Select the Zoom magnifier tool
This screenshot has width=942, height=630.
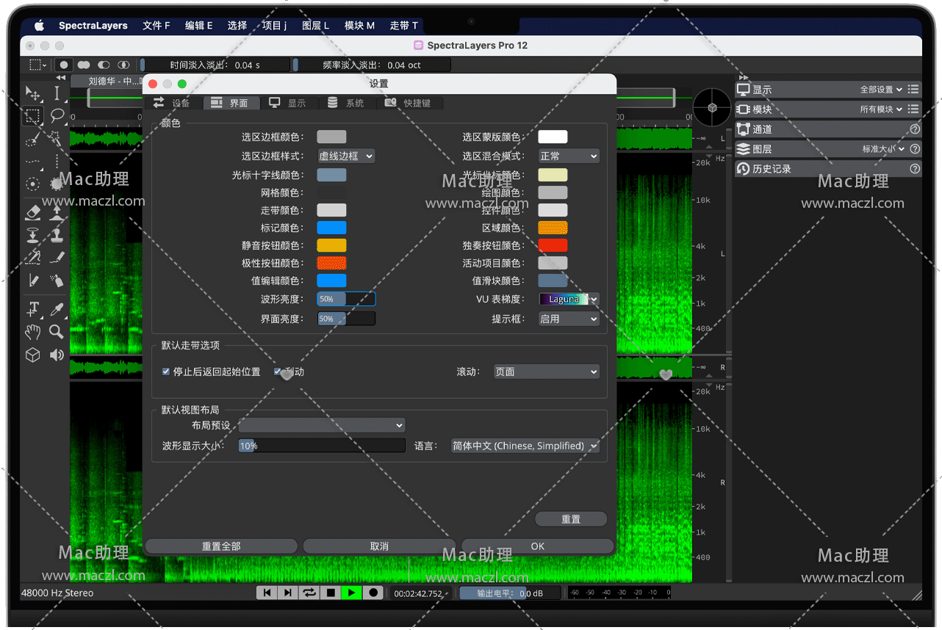point(57,332)
